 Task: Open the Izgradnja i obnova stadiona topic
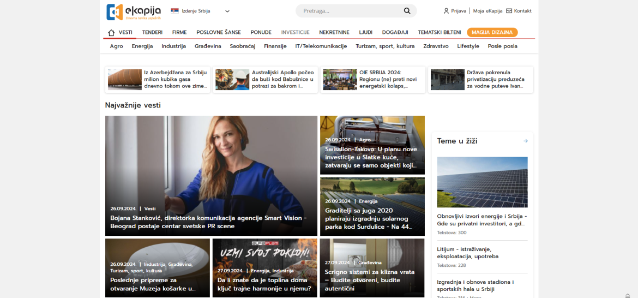tap(476, 285)
